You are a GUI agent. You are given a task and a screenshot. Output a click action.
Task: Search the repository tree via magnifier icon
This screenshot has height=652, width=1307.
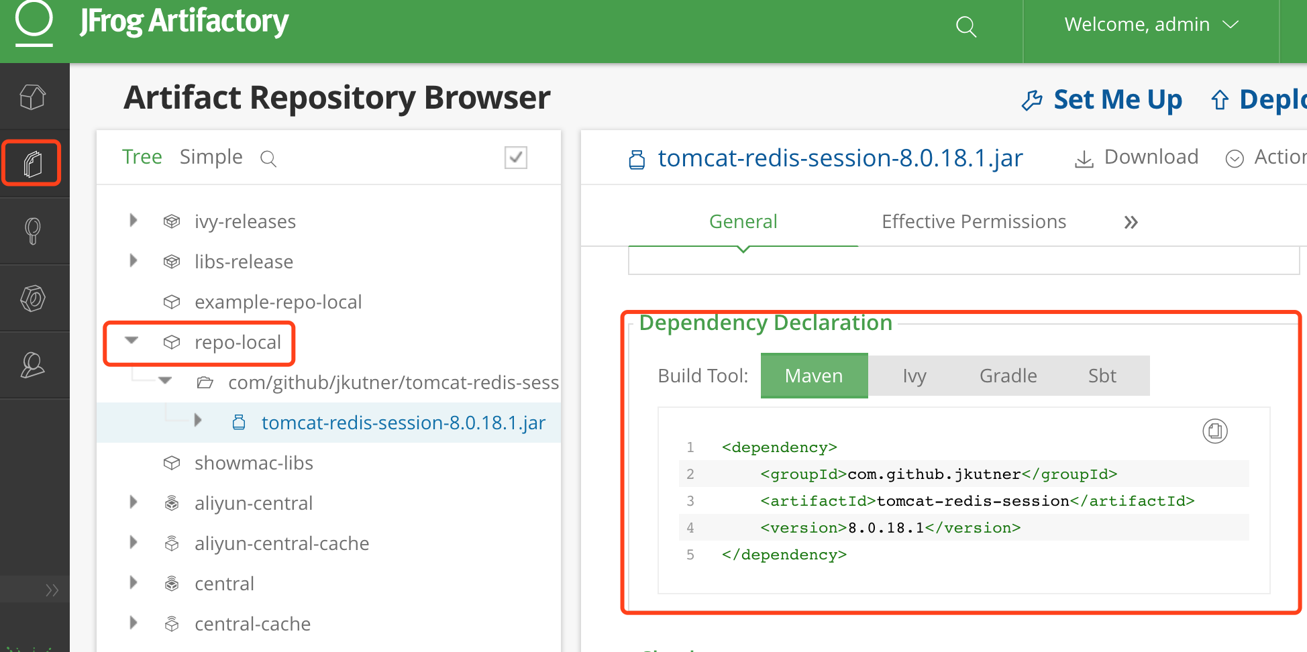pos(268,158)
